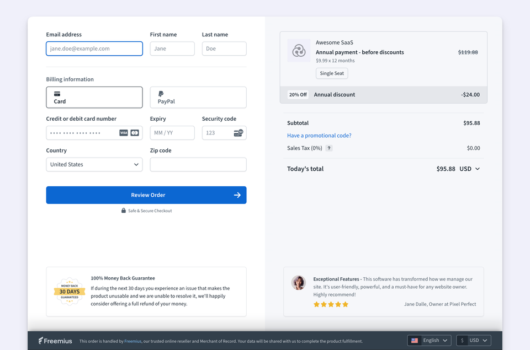Click the Have a promotional code link
The height and width of the screenshot is (350, 530).
[319, 136]
